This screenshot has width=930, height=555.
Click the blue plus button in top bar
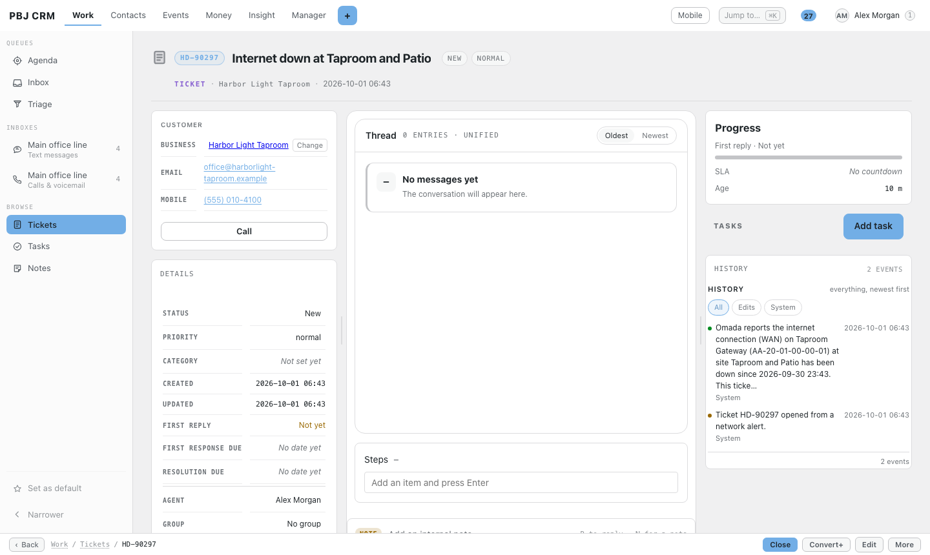(x=347, y=15)
